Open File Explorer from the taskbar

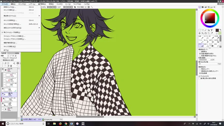click(54, 124)
